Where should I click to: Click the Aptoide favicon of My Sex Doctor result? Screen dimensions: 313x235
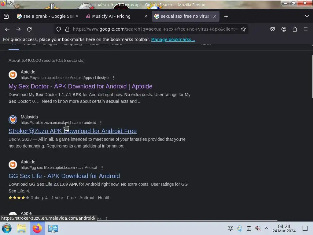click(x=13, y=75)
